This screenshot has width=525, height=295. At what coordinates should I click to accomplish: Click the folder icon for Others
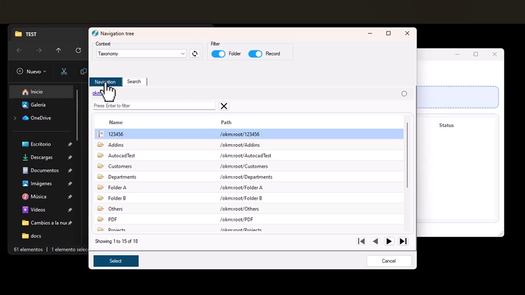(100, 209)
